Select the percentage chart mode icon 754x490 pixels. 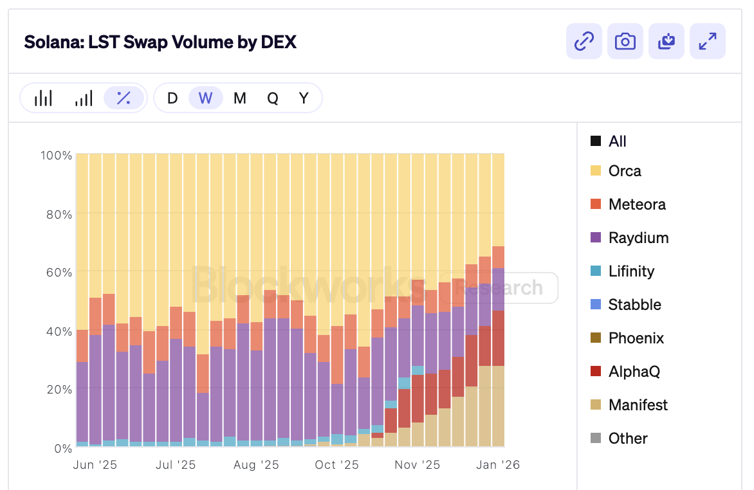pyautogui.click(x=124, y=98)
